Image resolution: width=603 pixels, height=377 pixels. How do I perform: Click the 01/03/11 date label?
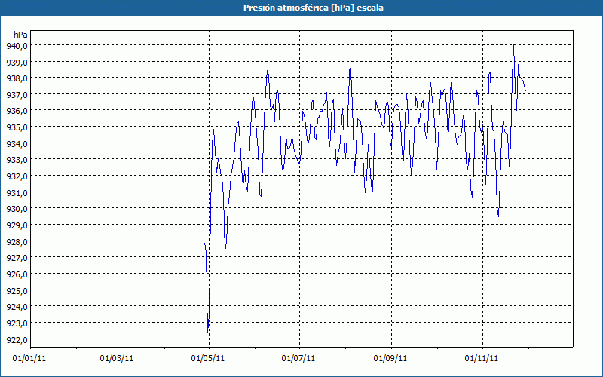click(x=117, y=359)
